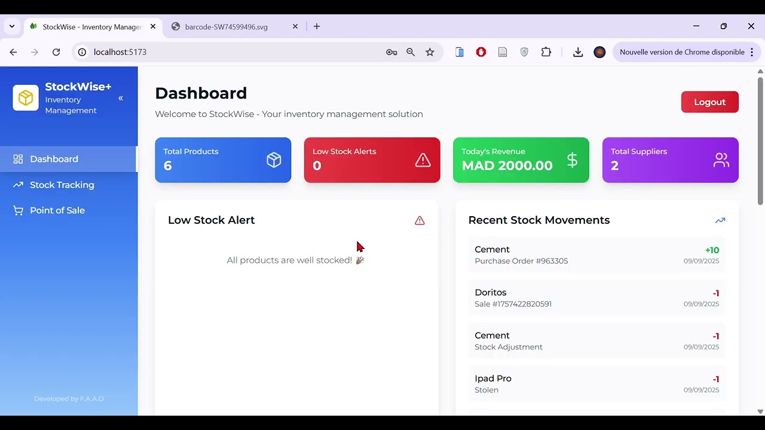Select the Cement Purchase Order #963305 entry
The width and height of the screenshot is (765, 430).
point(597,255)
